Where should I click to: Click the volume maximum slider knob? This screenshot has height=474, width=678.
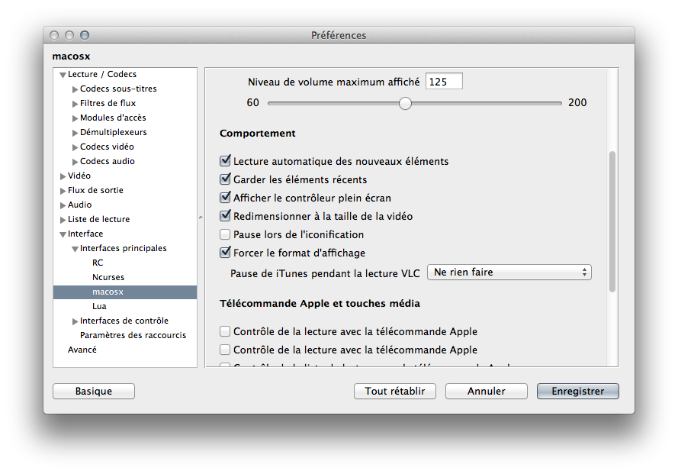(x=405, y=103)
